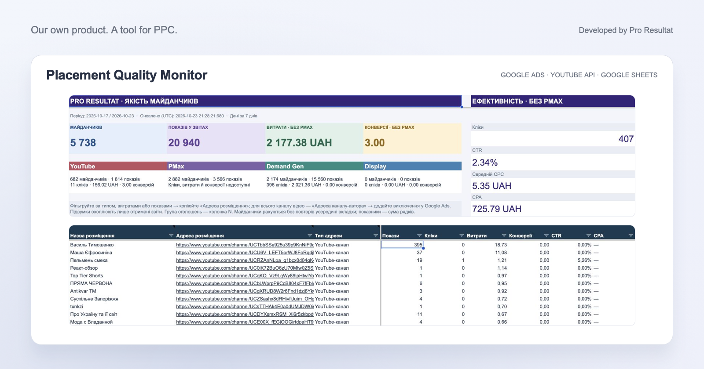Open the YouTube channel link for Маша Єфросиніна
Screen dimensions: 704x369
click(245, 253)
